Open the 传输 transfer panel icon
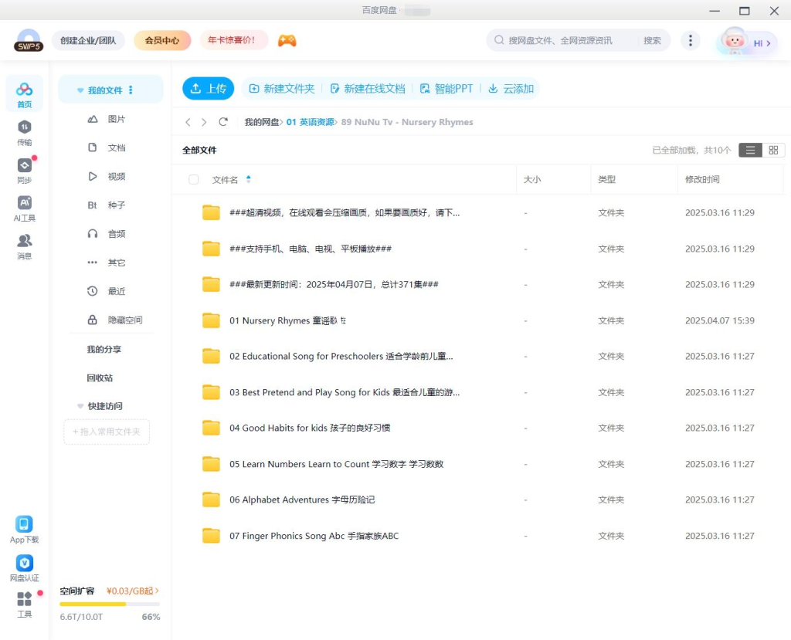Screen dimensions: 791x640 click(x=25, y=127)
